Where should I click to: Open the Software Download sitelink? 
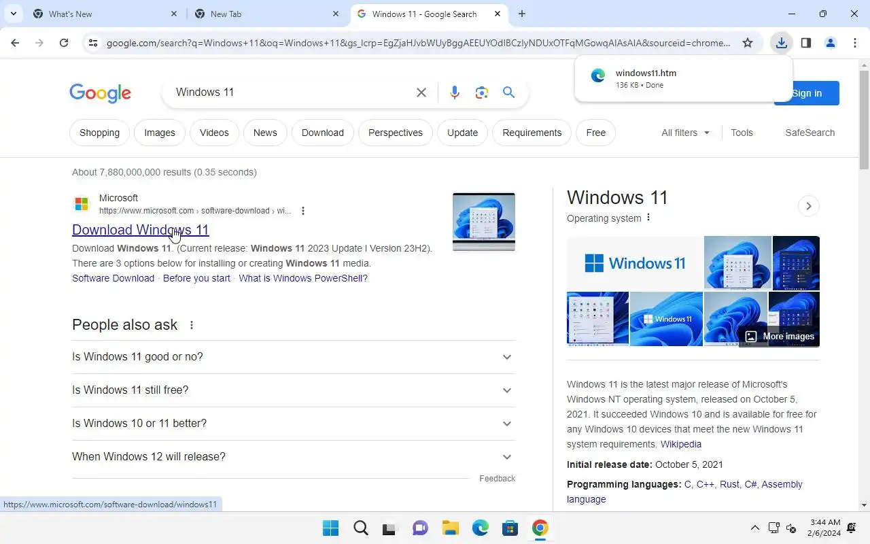point(113,278)
